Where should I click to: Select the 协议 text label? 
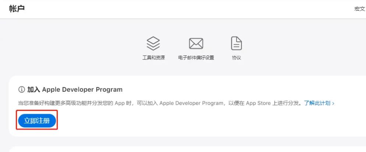pyautogui.click(x=237, y=58)
